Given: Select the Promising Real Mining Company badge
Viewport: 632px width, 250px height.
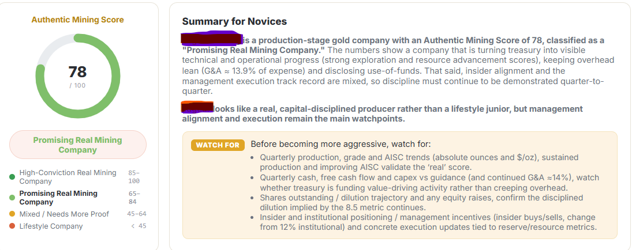Looking at the screenshot, I should click(78, 145).
